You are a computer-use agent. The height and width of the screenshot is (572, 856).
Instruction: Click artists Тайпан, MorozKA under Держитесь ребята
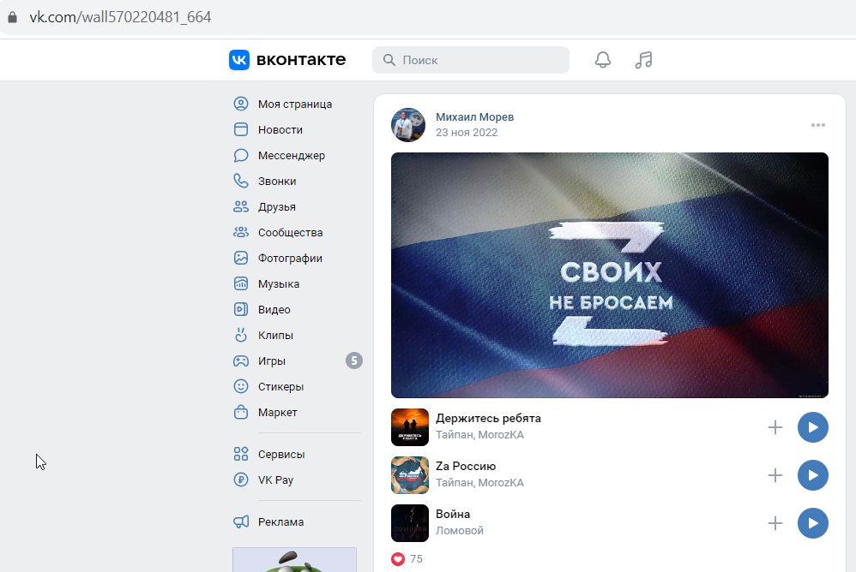click(x=479, y=435)
